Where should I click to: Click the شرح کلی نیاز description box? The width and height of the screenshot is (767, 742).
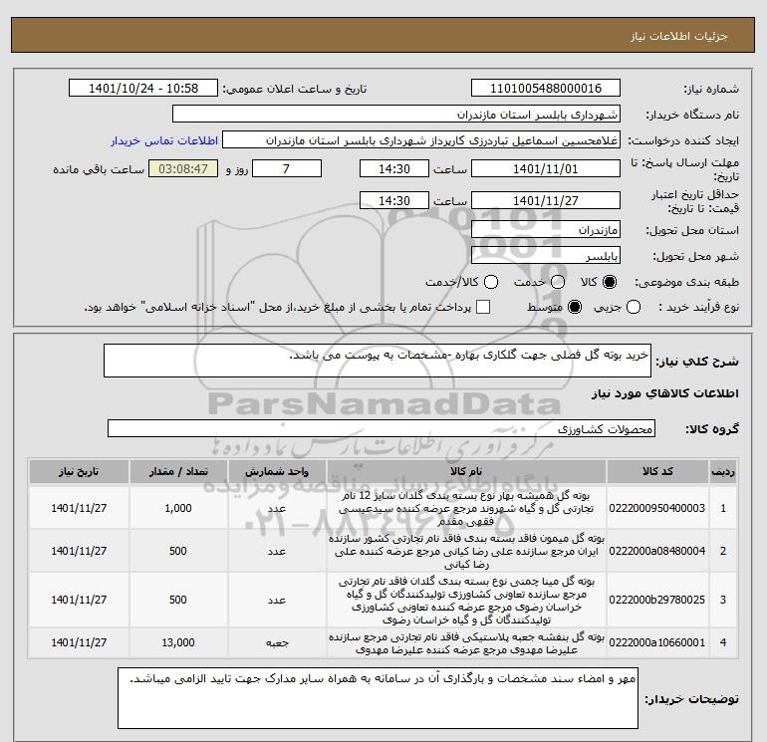click(378, 361)
